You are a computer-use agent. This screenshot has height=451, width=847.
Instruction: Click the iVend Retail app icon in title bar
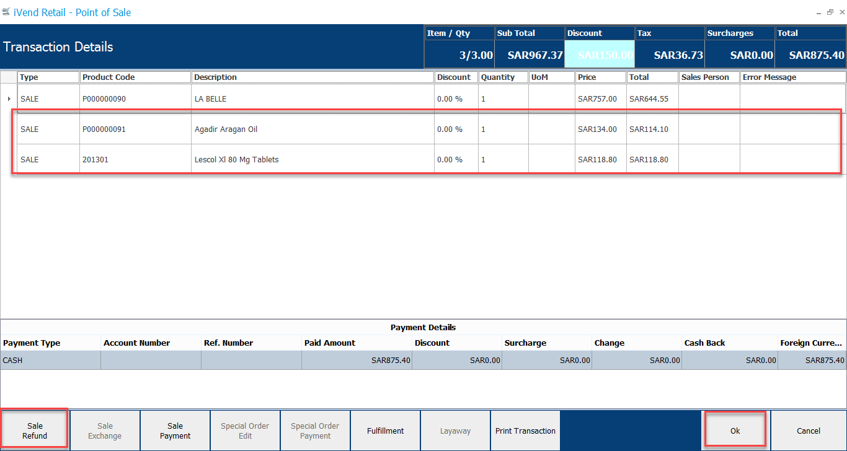click(6, 12)
